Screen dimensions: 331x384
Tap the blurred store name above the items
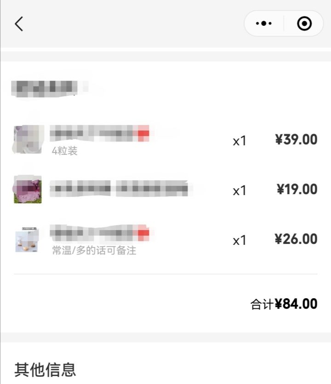(x=44, y=87)
